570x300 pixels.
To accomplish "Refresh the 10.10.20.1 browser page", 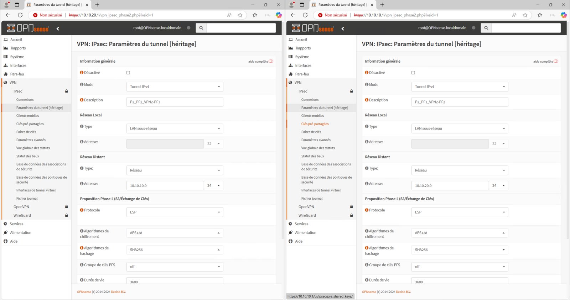I will coord(20,15).
